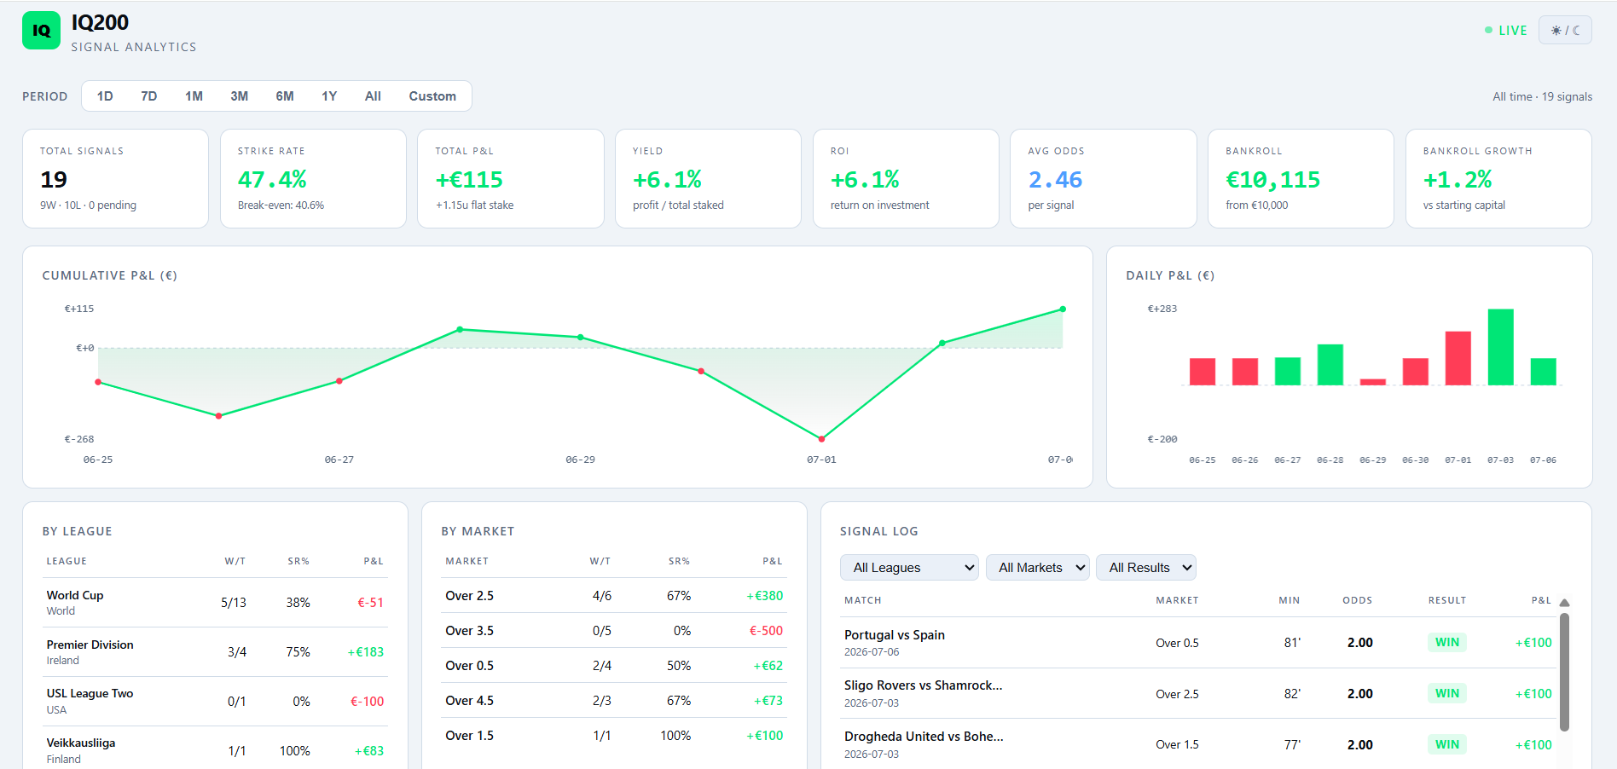
Task: Select the 6M period tab
Action: [285, 96]
